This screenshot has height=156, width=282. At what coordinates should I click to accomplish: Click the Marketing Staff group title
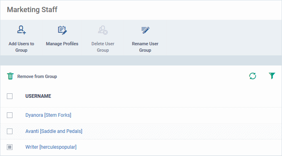32,10
